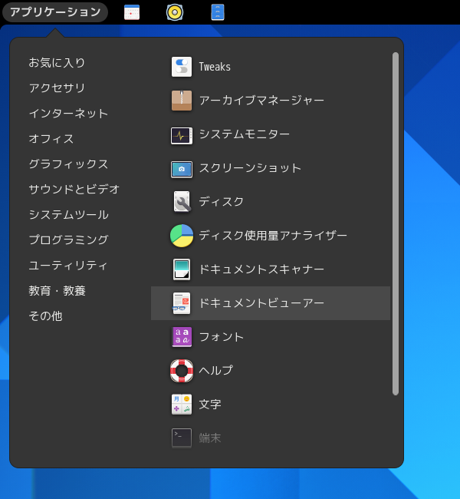Open the フォント purple letters icon
Image resolution: width=460 pixels, height=499 pixels.
(x=182, y=337)
